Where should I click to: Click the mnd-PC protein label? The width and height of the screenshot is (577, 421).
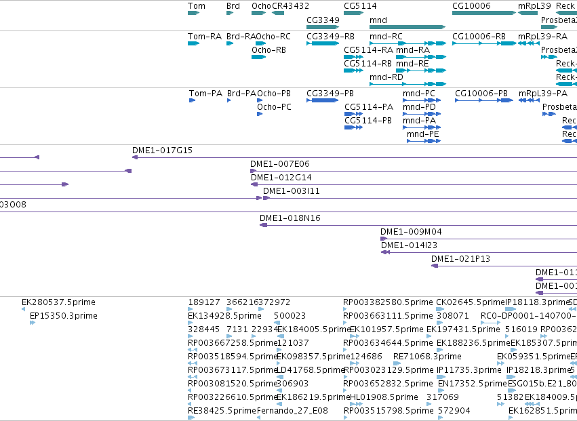pos(419,94)
